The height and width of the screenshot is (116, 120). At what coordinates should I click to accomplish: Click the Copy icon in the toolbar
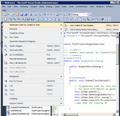coord(35,15)
